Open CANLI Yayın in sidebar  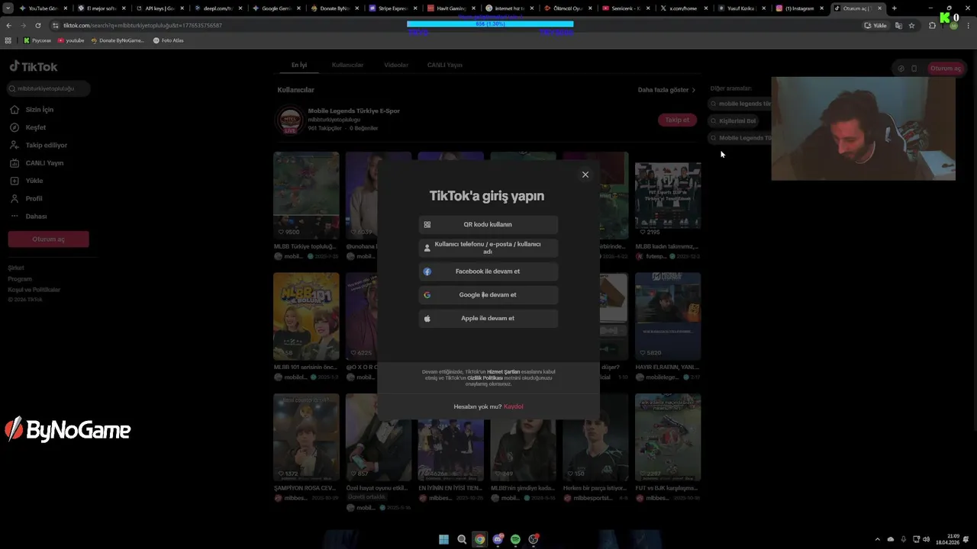[x=44, y=163]
